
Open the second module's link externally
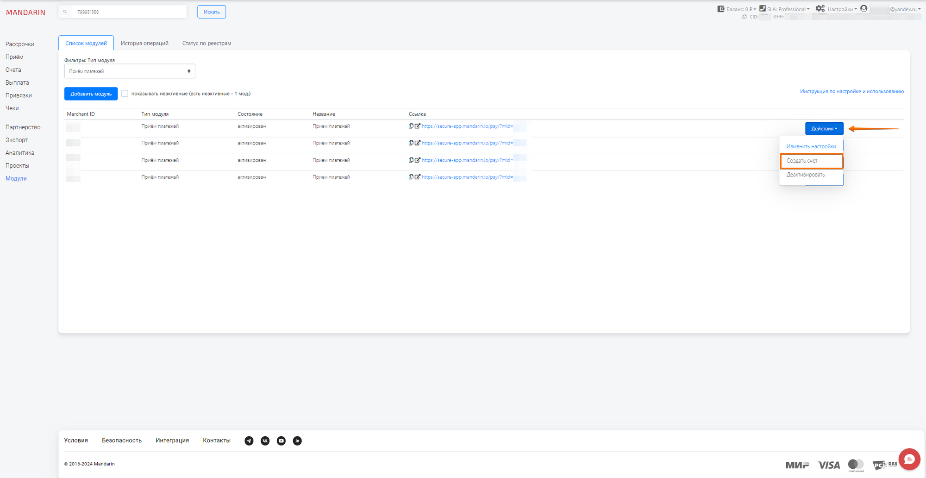click(x=417, y=143)
